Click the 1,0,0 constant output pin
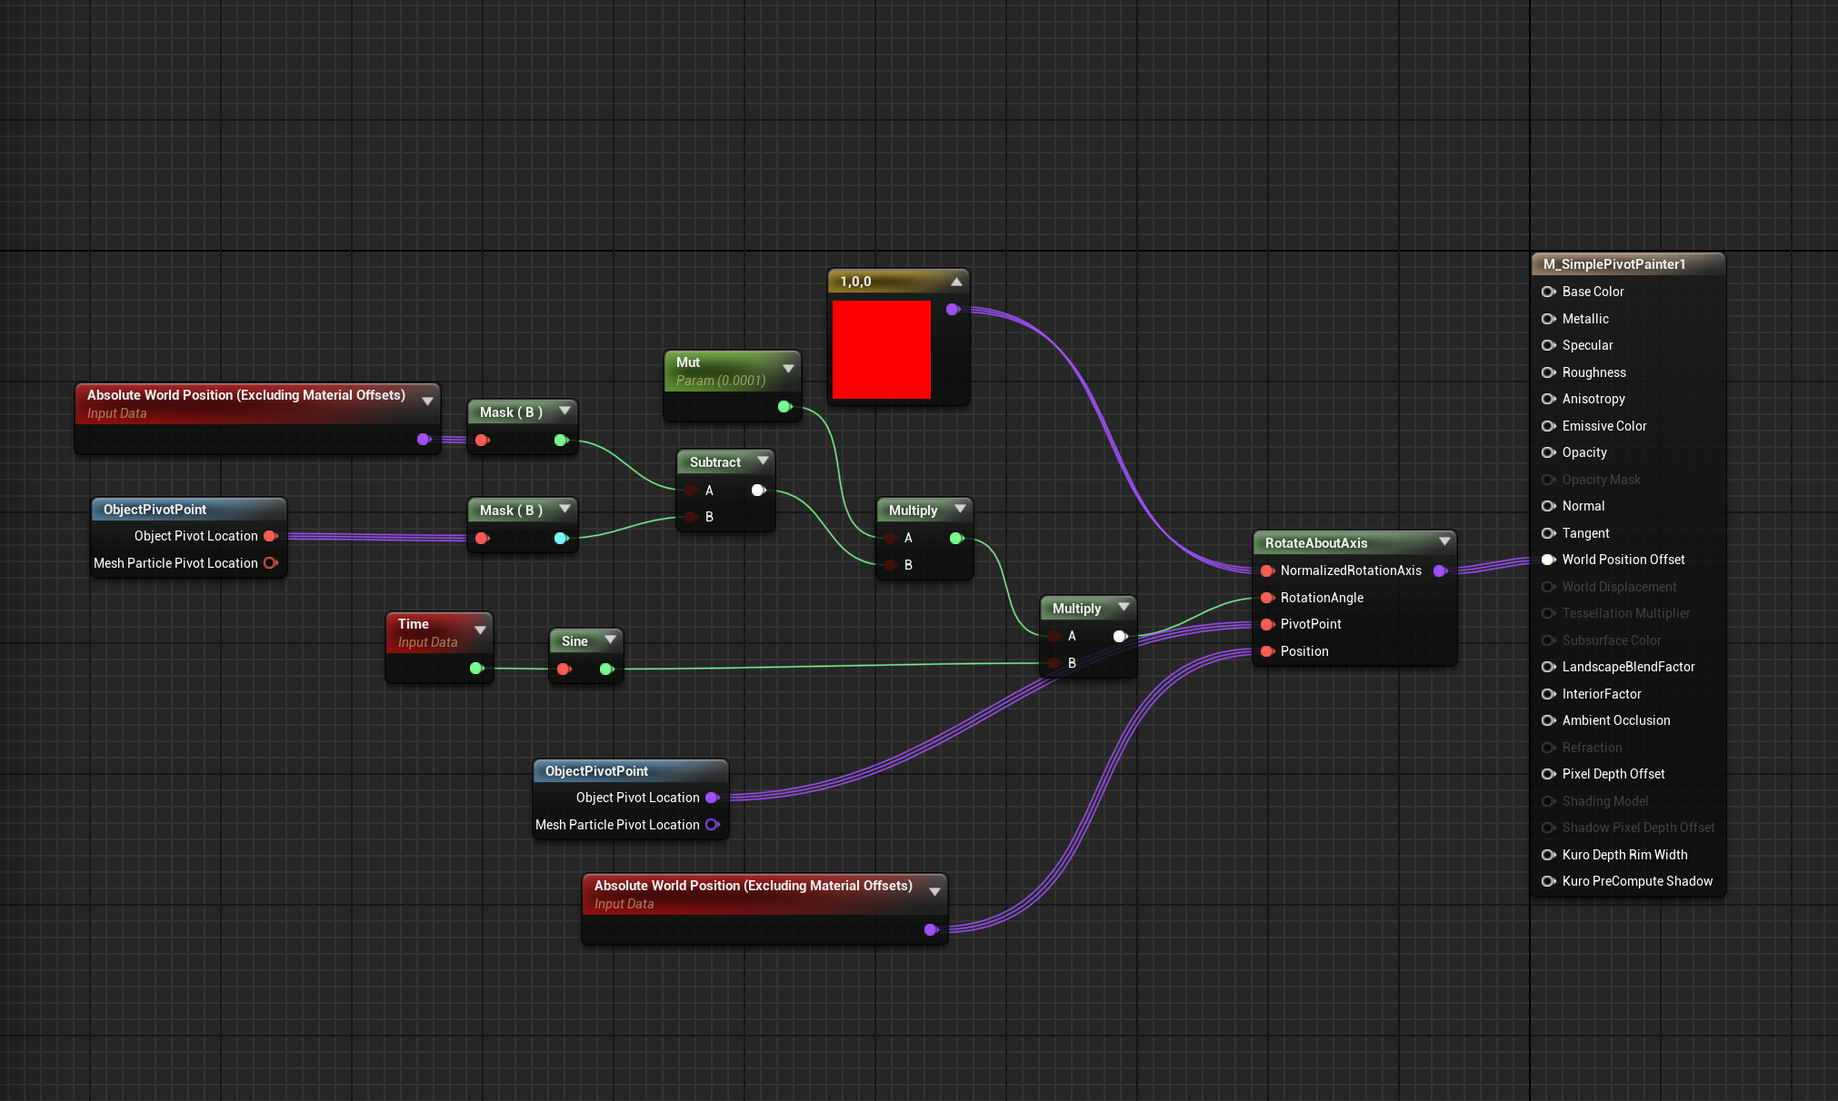Viewport: 1838px width, 1101px height. pyautogui.click(x=952, y=310)
